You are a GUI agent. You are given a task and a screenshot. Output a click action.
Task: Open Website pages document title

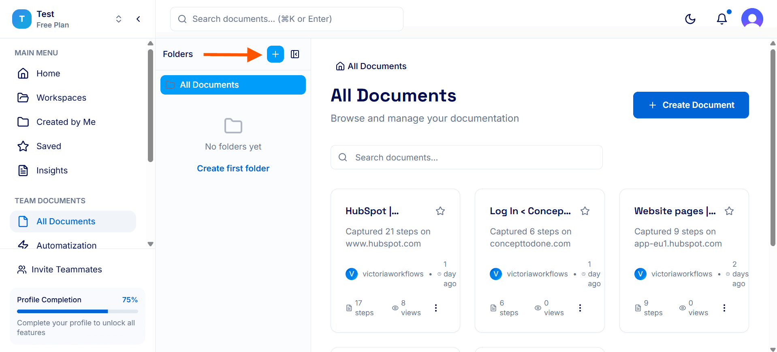(x=675, y=211)
